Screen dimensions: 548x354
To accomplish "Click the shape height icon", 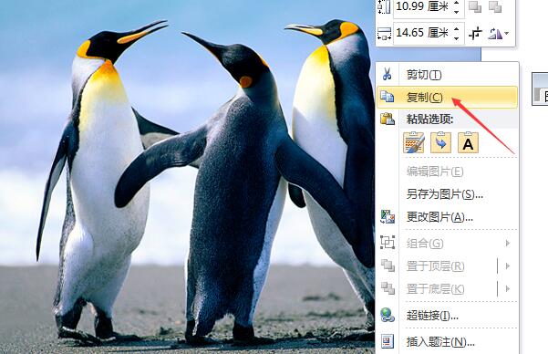I will pos(384,7).
